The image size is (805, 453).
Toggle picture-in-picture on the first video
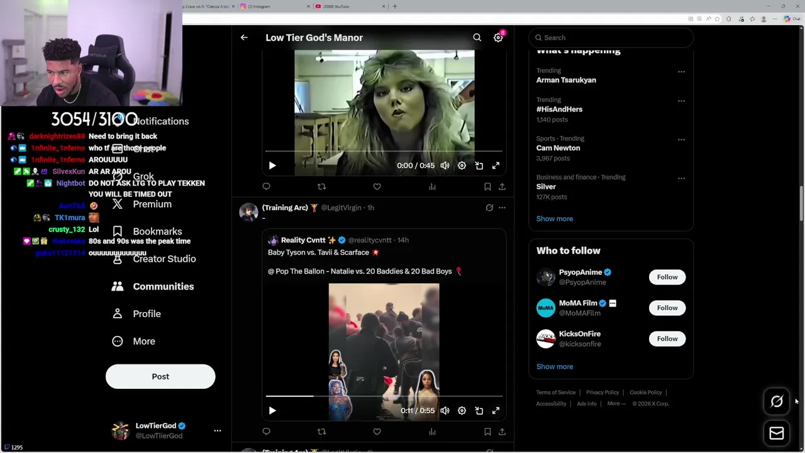pyautogui.click(x=479, y=165)
